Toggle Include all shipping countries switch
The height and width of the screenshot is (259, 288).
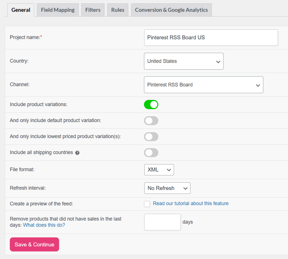click(x=151, y=152)
